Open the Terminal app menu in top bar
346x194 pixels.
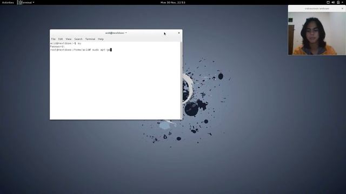tap(26, 3)
